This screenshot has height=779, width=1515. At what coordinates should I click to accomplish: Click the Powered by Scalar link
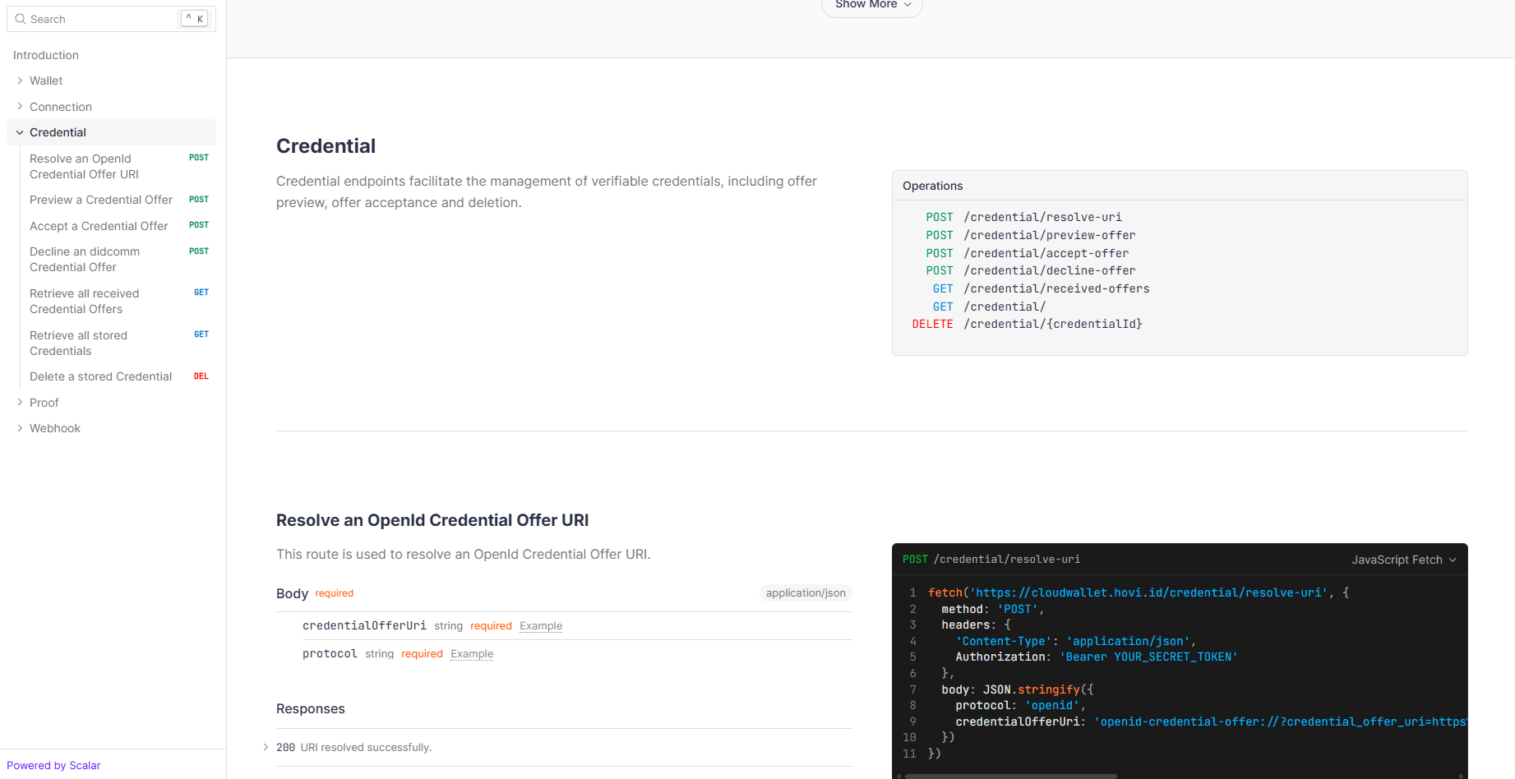pyautogui.click(x=53, y=765)
